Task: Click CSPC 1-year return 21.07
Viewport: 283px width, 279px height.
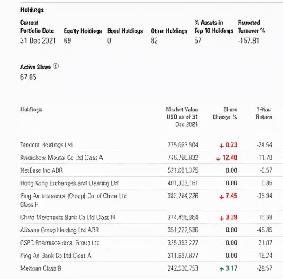Action: tap(265, 243)
